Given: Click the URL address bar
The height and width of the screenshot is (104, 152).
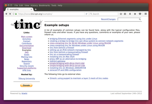Looking at the screenshot, I should (51, 14).
